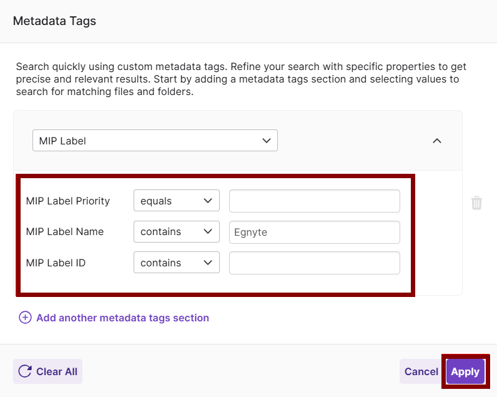Click the arrow on the equals dropdown
The height and width of the screenshot is (397, 497).
coord(209,201)
